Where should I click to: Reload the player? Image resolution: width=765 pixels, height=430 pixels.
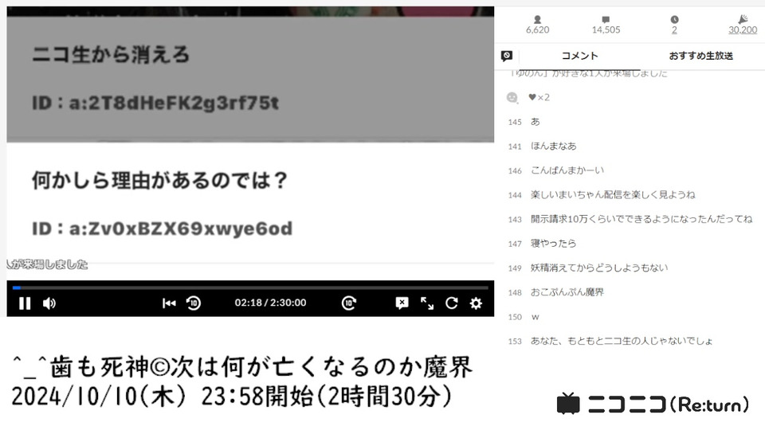click(x=452, y=303)
